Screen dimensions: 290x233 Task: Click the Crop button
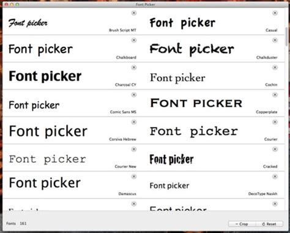(x=242, y=224)
